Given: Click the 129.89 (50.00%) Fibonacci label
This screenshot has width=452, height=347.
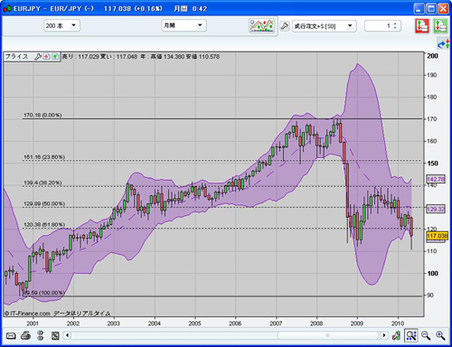Looking at the screenshot, I should tap(44, 204).
